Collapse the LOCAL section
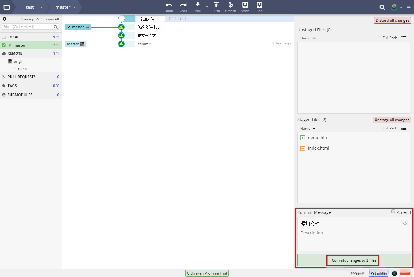Screen dimensions: 414x277 (x=31, y=37)
